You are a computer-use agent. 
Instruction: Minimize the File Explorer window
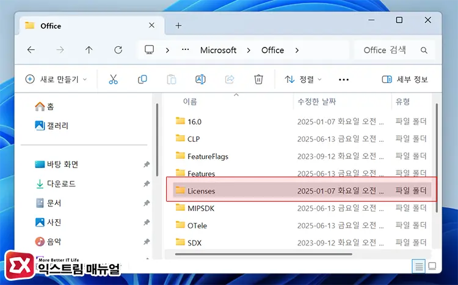pos(371,20)
